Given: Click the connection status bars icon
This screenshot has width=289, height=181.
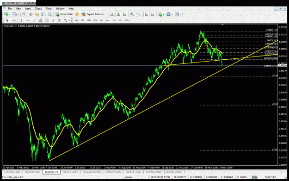Looking at the screenshot, I should [254, 177].
